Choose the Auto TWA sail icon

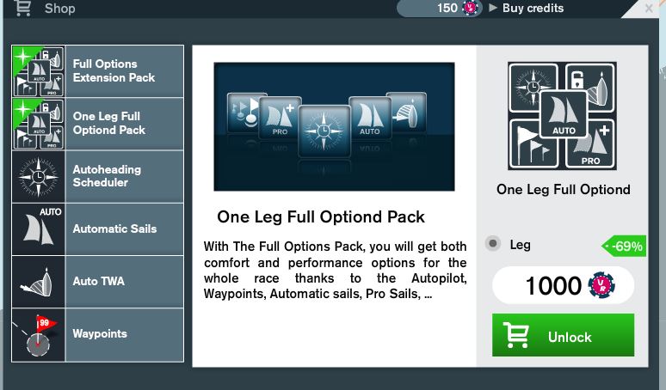38,282
